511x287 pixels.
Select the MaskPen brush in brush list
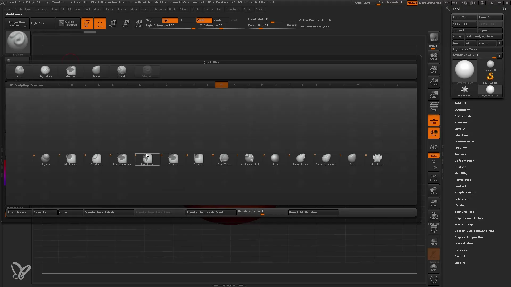[173, 159]
